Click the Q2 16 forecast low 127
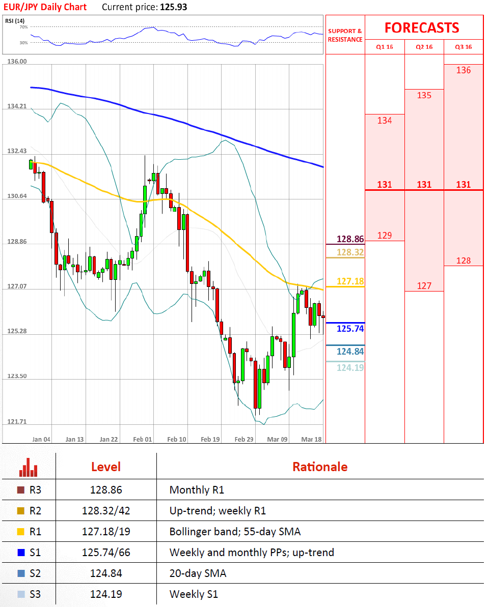Image resolution: width=489 pixels, height=607 pixels. [x=424, y=286]
